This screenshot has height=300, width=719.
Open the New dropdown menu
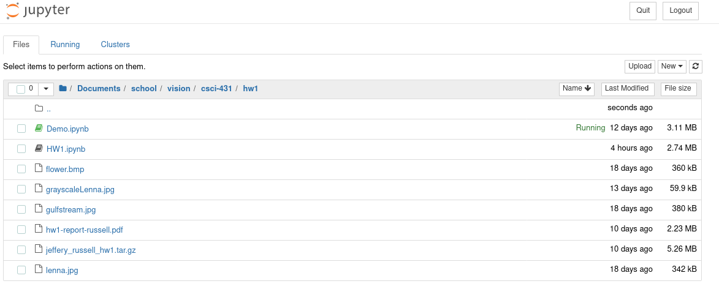click(x=672, y=67)
